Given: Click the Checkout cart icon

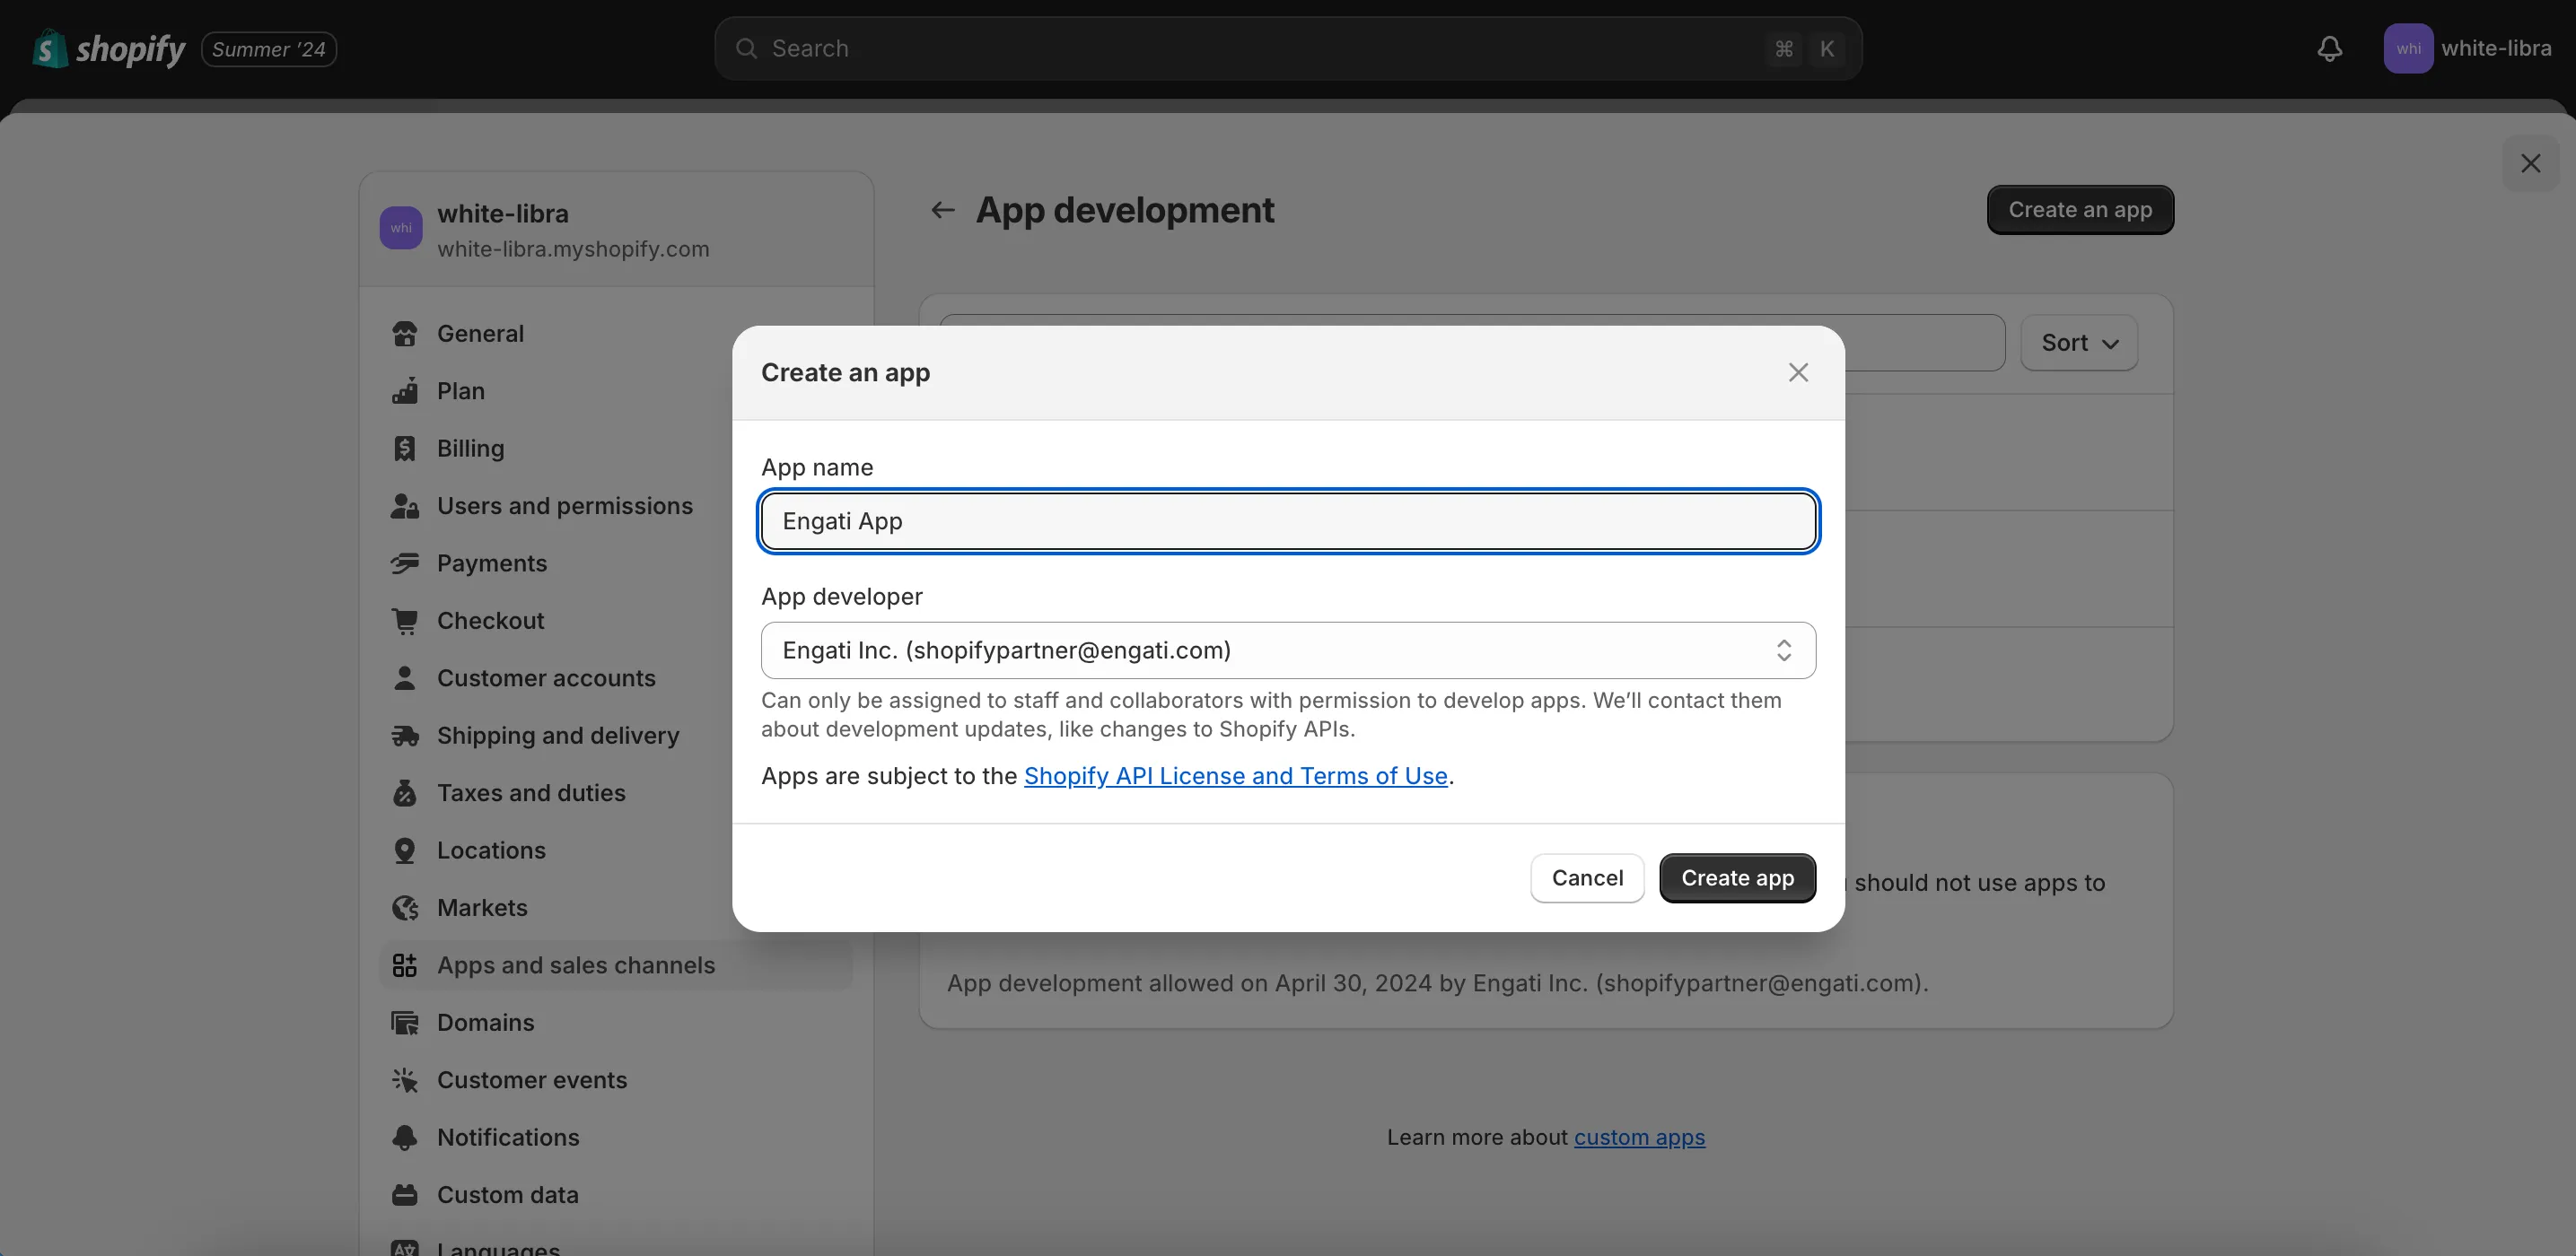Looking at the screenshot, I should (404, 621).
